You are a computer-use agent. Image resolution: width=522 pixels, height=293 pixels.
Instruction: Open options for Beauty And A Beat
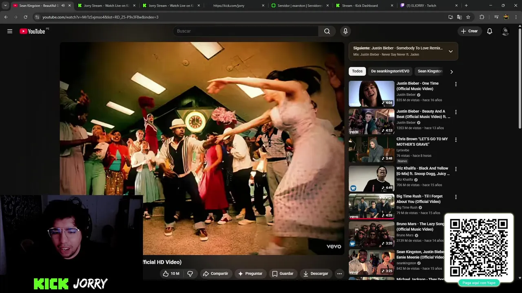[x=456, y=112]
